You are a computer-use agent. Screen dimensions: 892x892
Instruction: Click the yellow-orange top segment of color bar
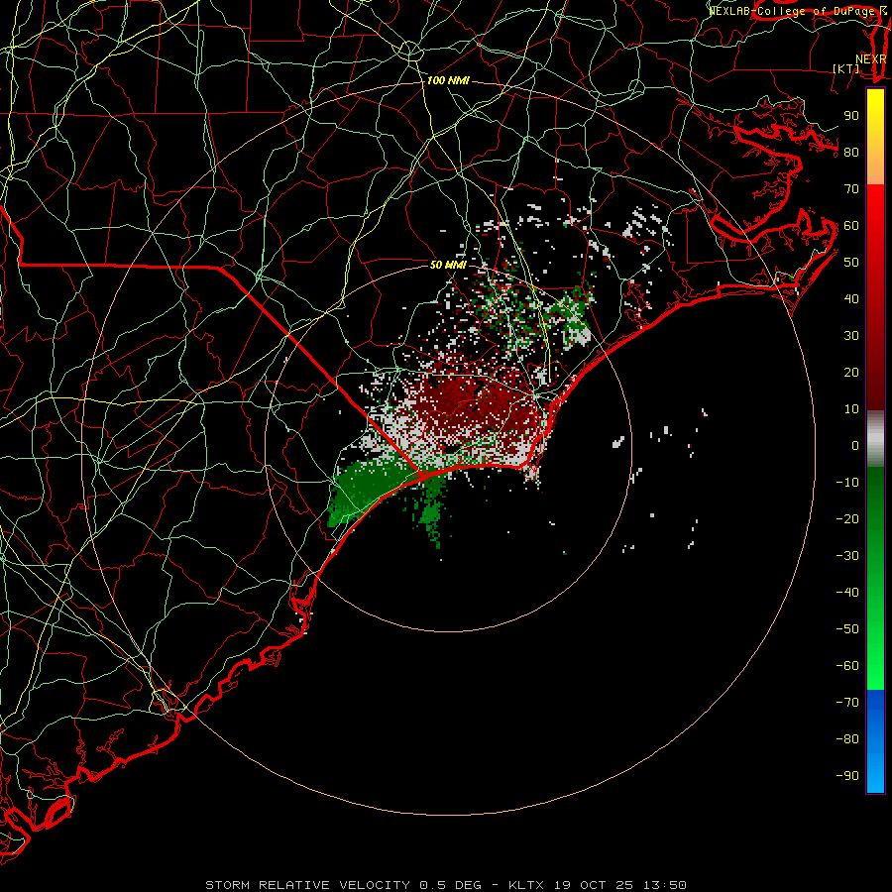[875, 137]
